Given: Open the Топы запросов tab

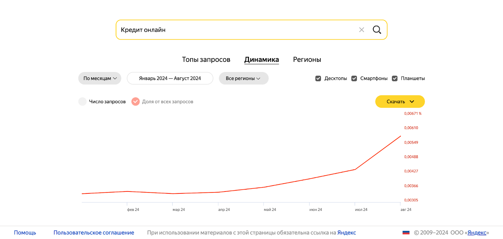Looking at the screenshot, I should point(206,59).
